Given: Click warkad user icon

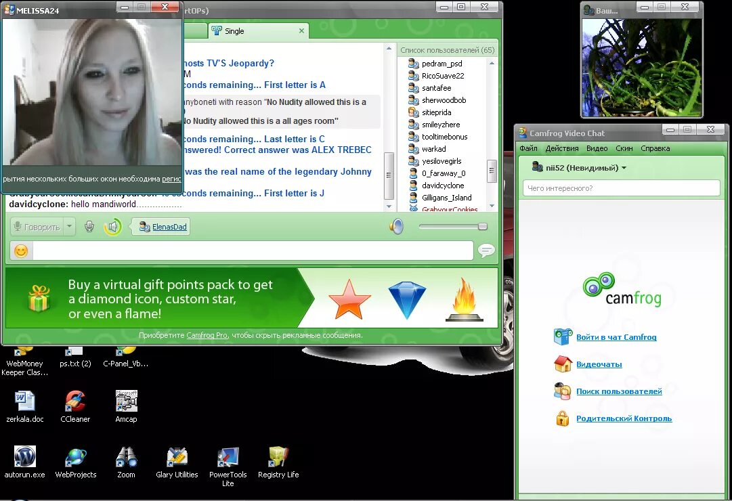Looking at the screenshot, I should 413,148.
